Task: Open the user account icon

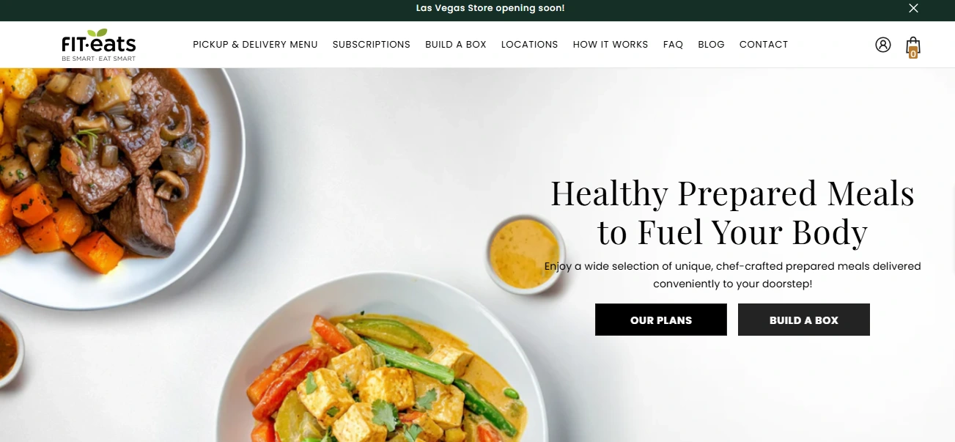Action: 883,45
